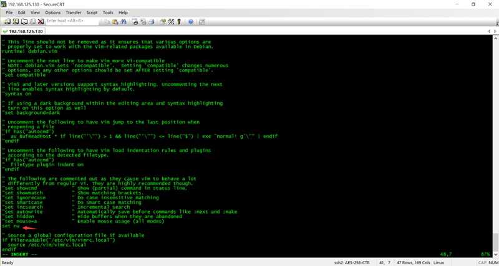
Task: Click the '-- INSERT --' mode indicator
Action: (x=20, y=254)
